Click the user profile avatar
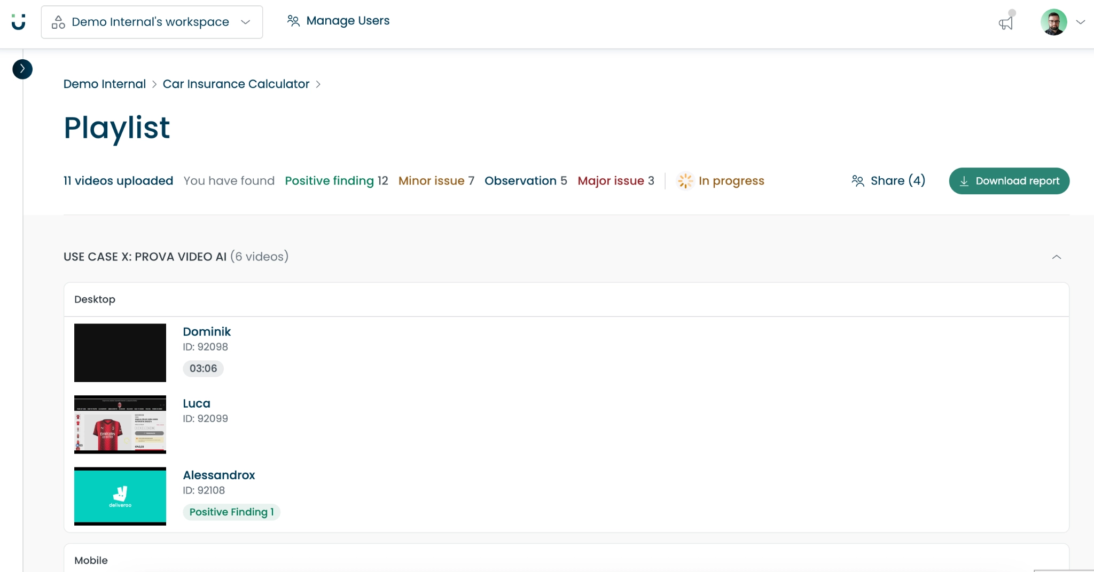 coord(1053,22)
